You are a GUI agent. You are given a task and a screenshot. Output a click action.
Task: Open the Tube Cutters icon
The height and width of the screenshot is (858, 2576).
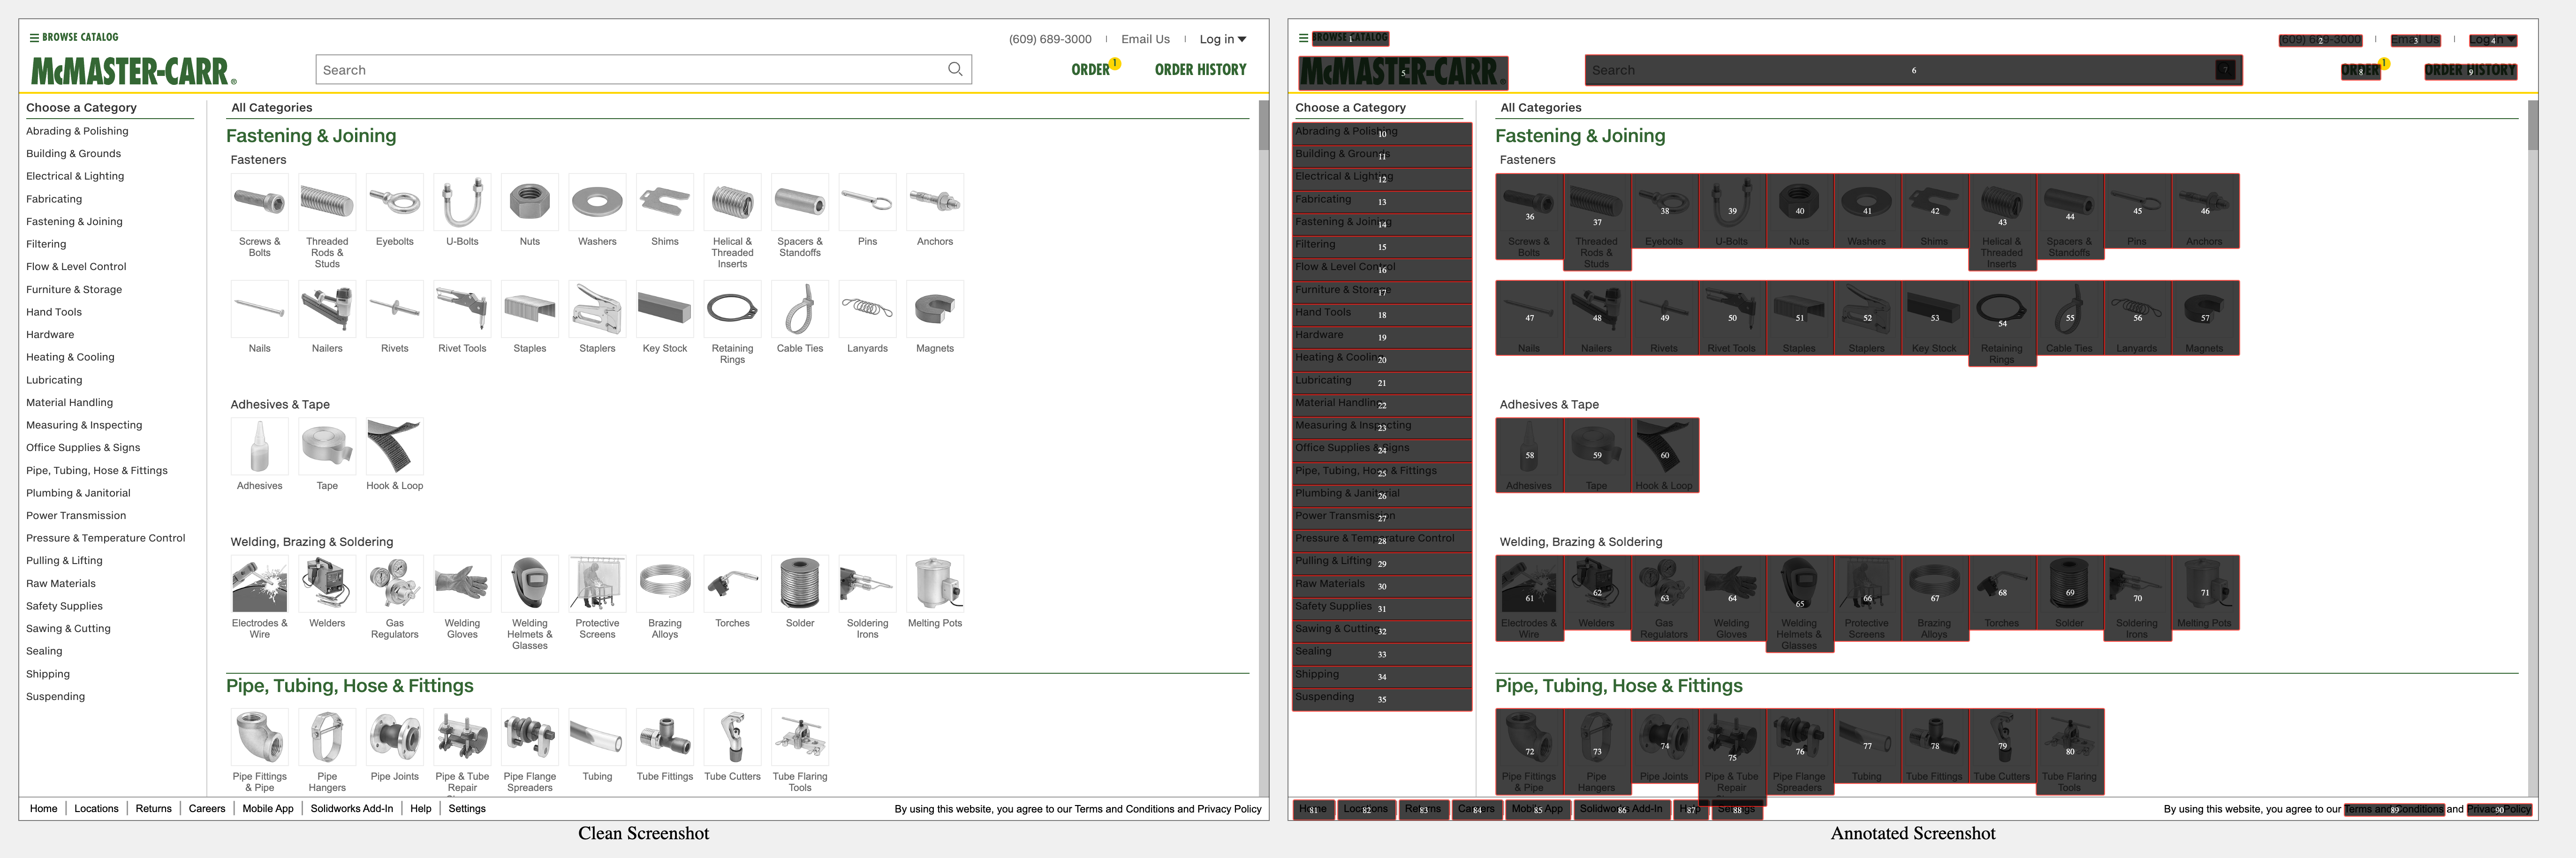point(732,738)
